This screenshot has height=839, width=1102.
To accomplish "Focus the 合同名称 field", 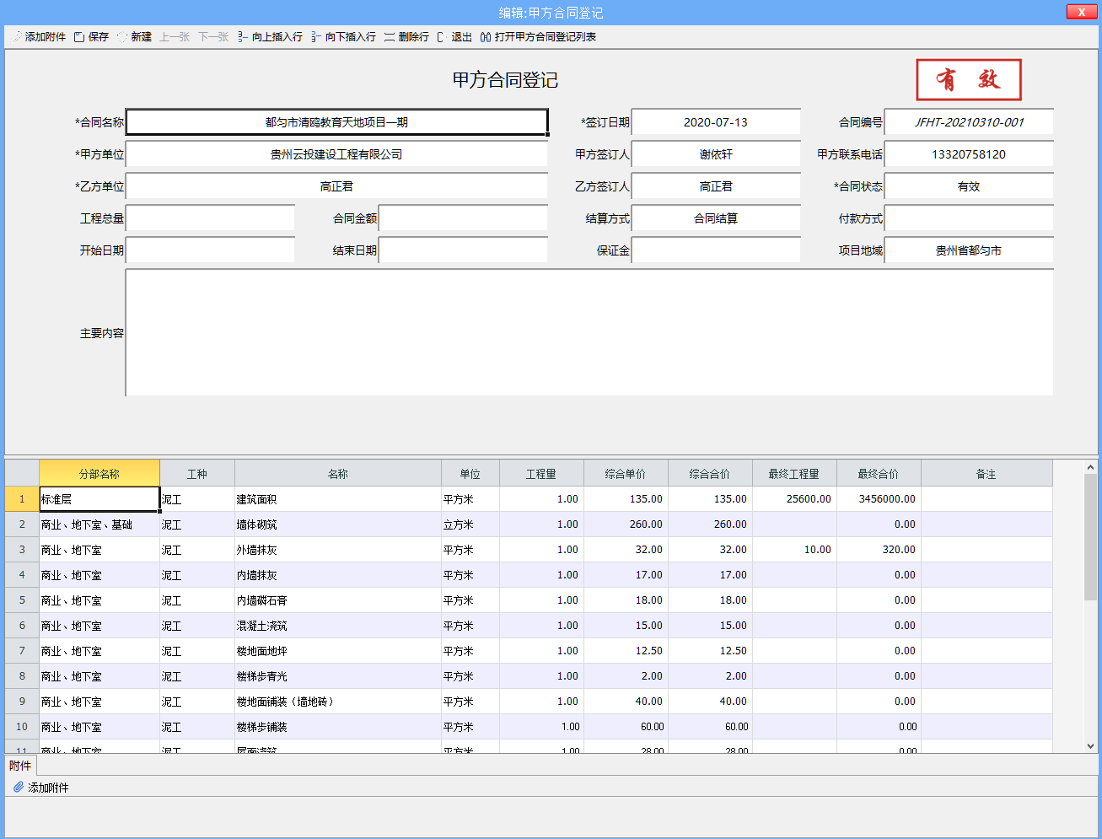I will (x=336, y=122).
